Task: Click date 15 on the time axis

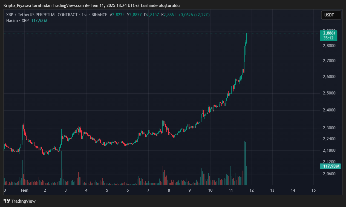Action: 313,190
